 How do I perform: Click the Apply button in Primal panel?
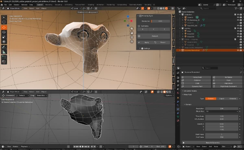click(x=145, y=42)
